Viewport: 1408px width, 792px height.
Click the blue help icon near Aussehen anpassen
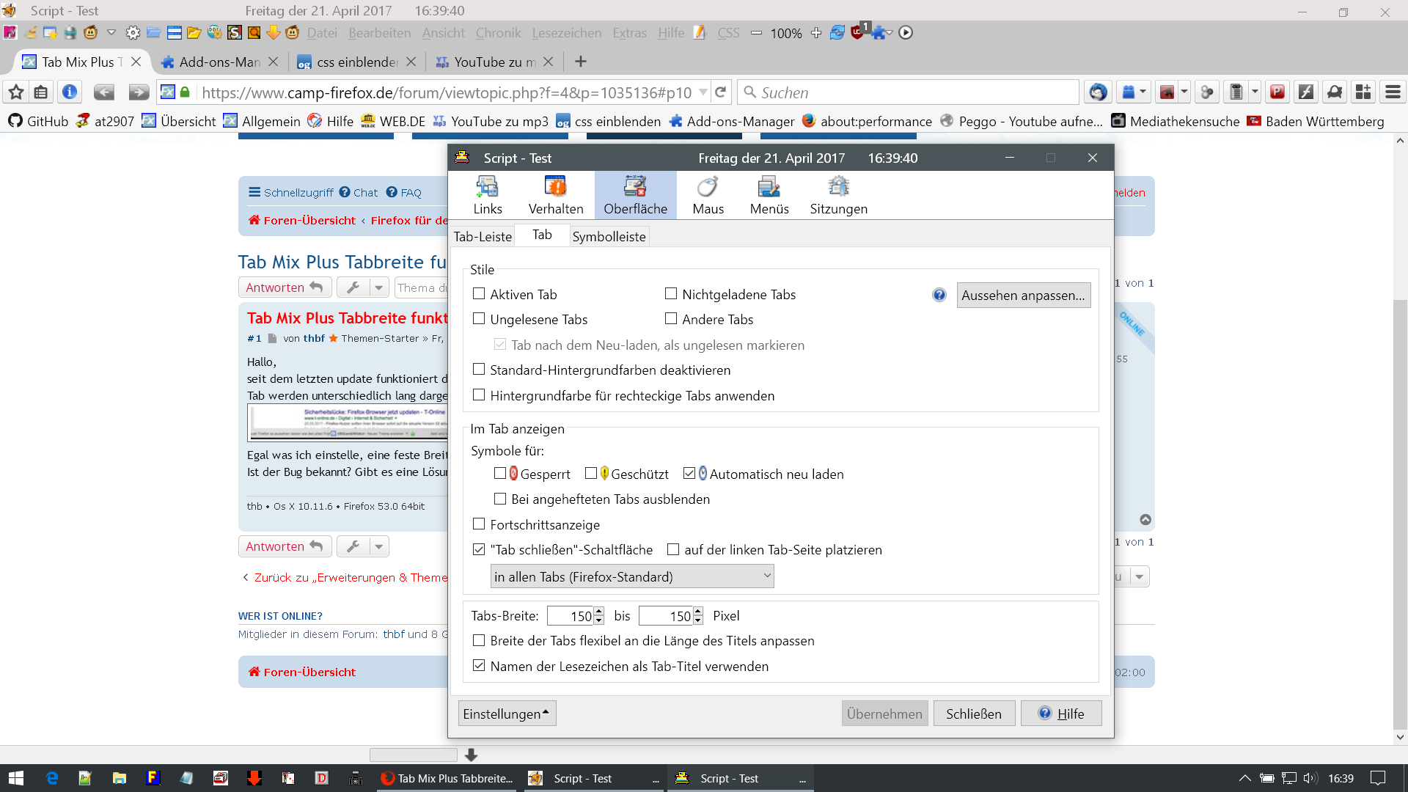coord(939,295)
